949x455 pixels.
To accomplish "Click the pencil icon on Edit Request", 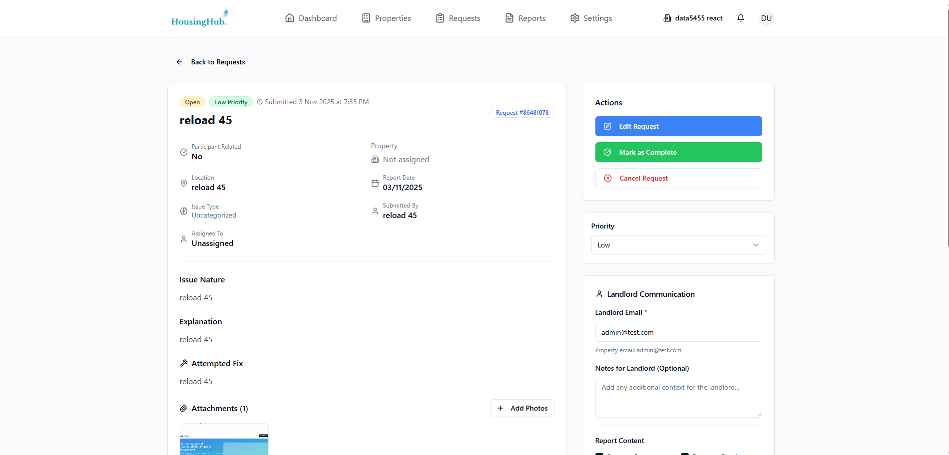I will 607,126.
